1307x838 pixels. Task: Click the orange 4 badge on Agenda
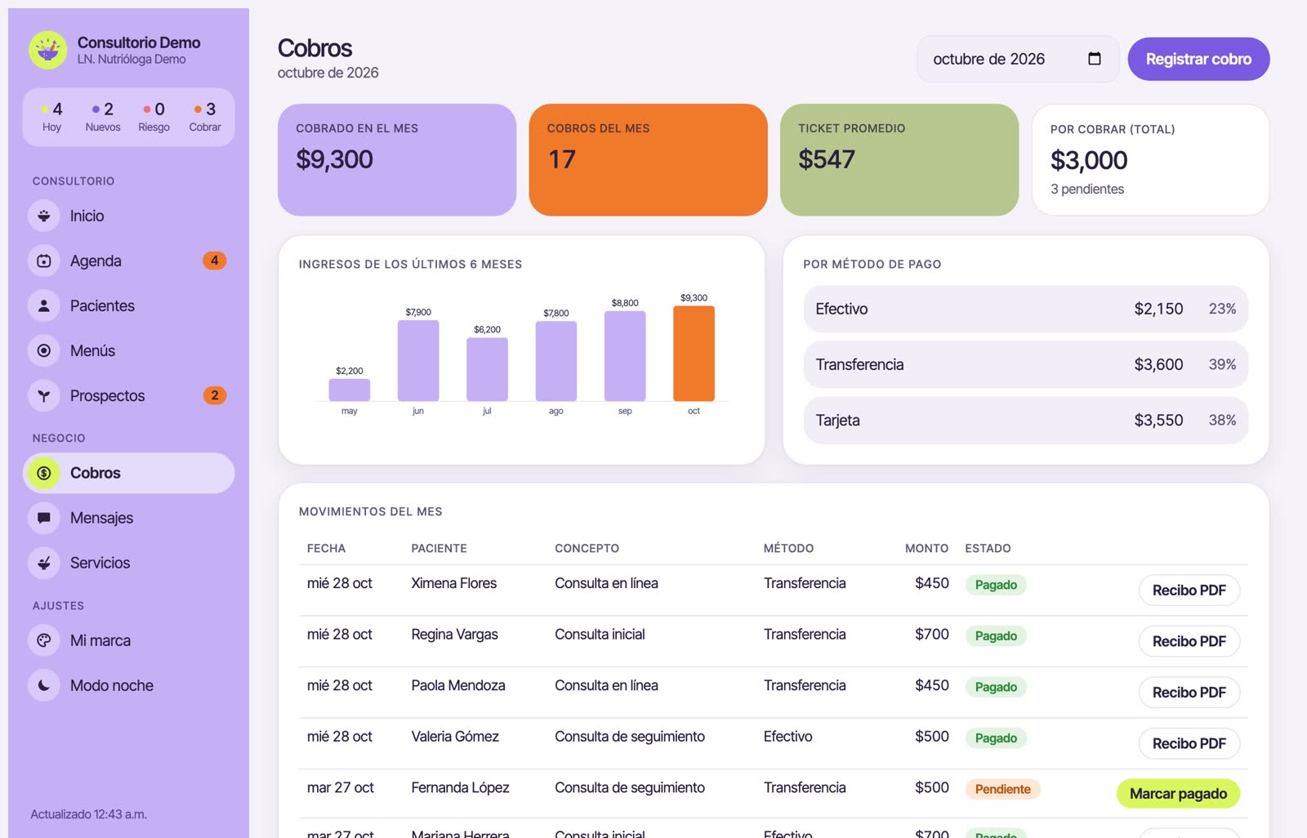pos(214,261)
